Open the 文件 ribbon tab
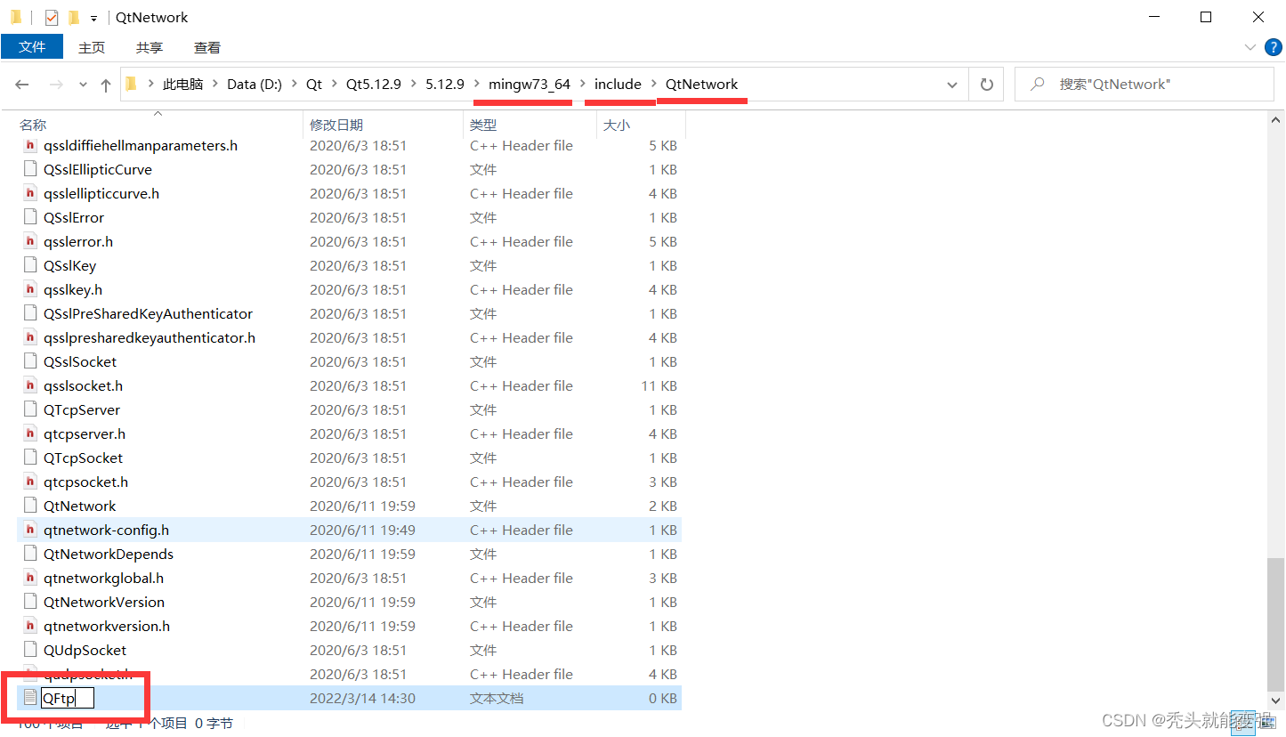The image size is (1286, 737). 32,47
